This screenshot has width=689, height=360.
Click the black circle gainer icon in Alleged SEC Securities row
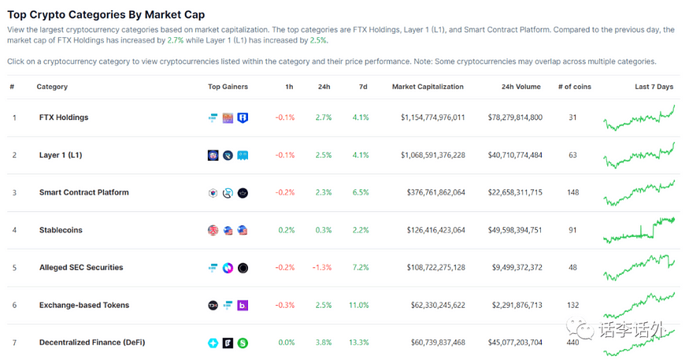coord(243,268)
